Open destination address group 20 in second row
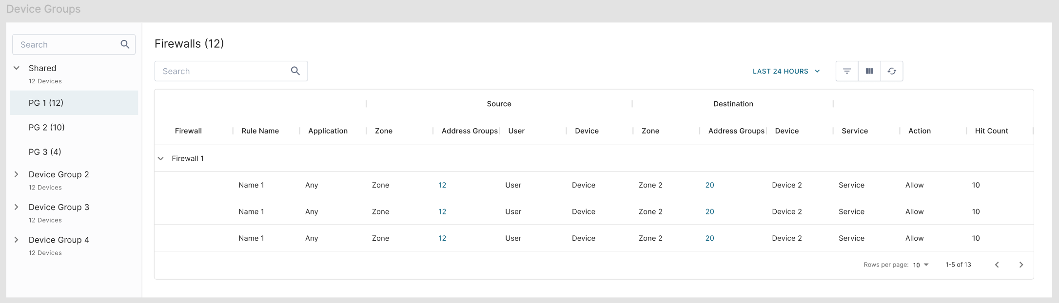Screen dimensions: 1059x303 tap(710, 211)
